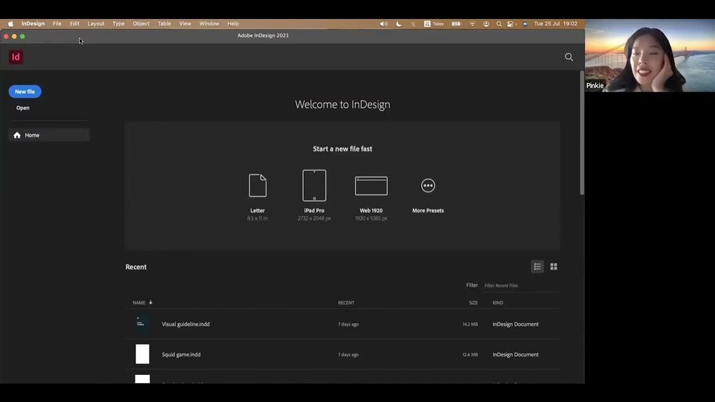Click the Visual guideline.indd file name
The width and height of the screenshot is (715, 402).
186,324
